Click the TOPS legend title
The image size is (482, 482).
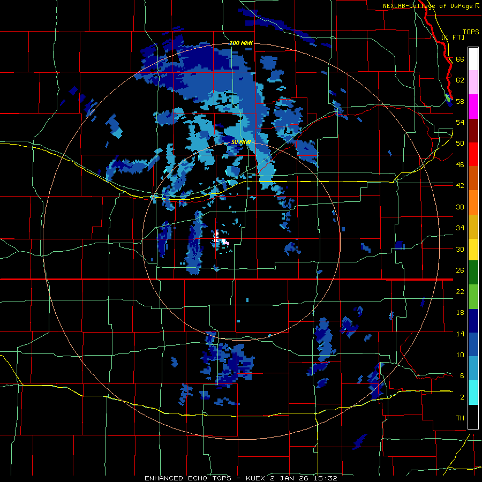pyautogui.click(x=471, y=32)
